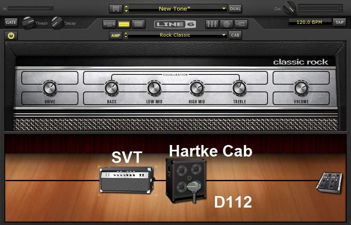
Task: Select the AMP tab button
Action: pos(116,35)
